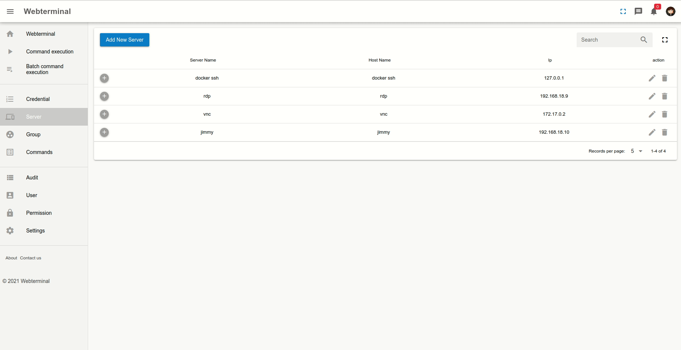Click the search magnifier icon
This screenshot has width=681, height=350.
[x=644, y=40]
